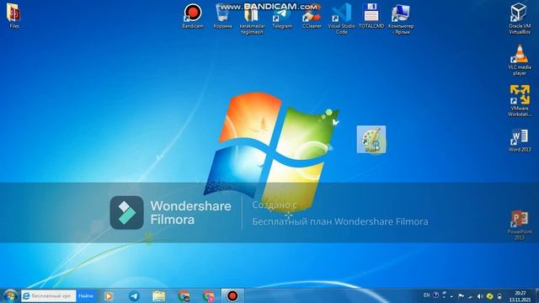Select the Корзина recycle bin icon

(x=222, y=16)
